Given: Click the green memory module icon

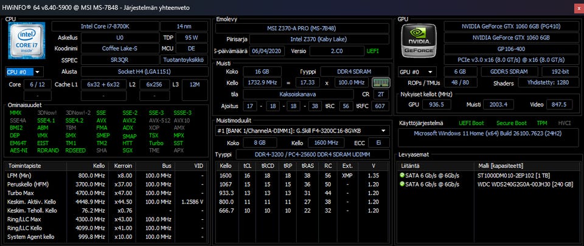Looking at the screenshot, I should tap(380, 81).
